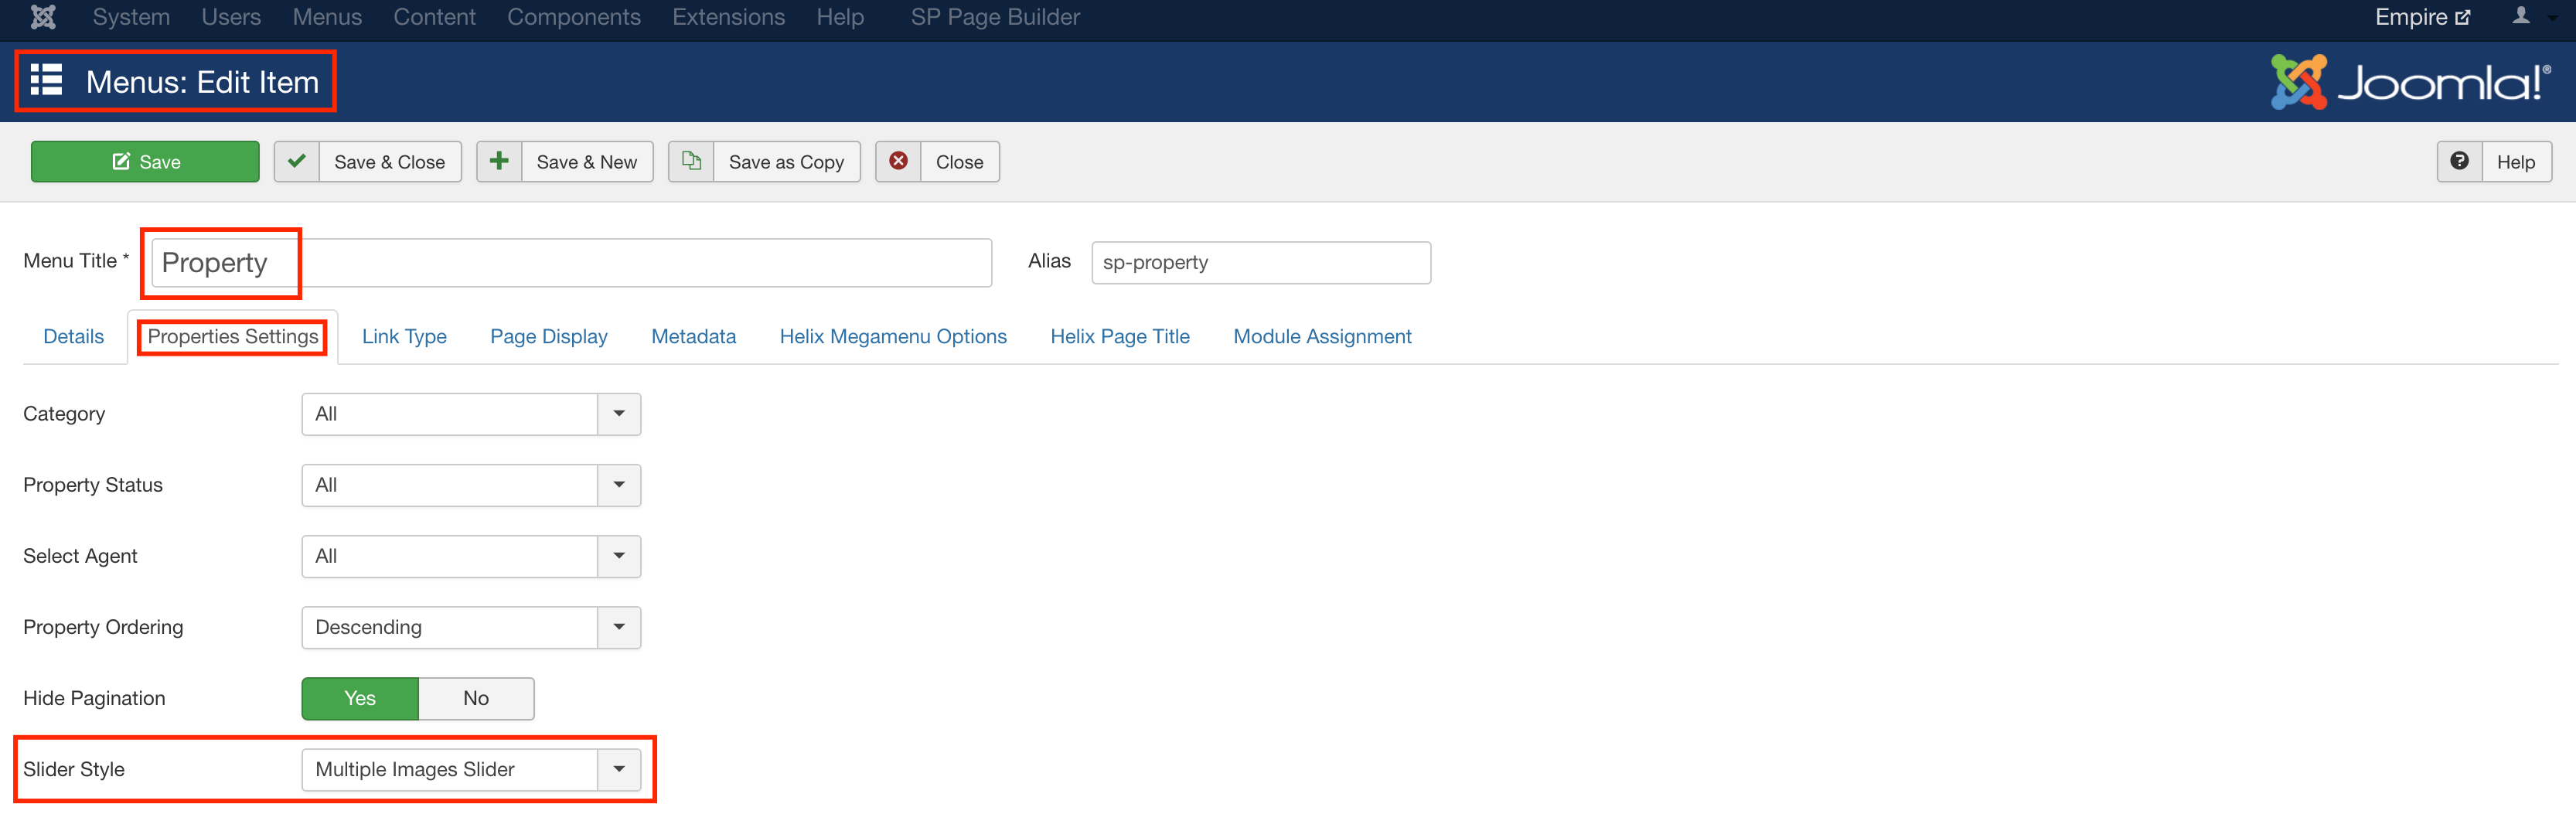2576x821 pixels.
Task: Click the question mark Help icon
Action: tap(2459, 161)
